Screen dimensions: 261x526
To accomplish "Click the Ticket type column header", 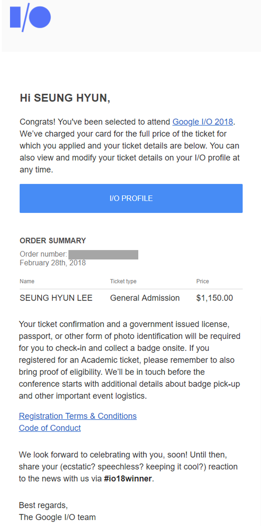I will [x=123, y=281].
